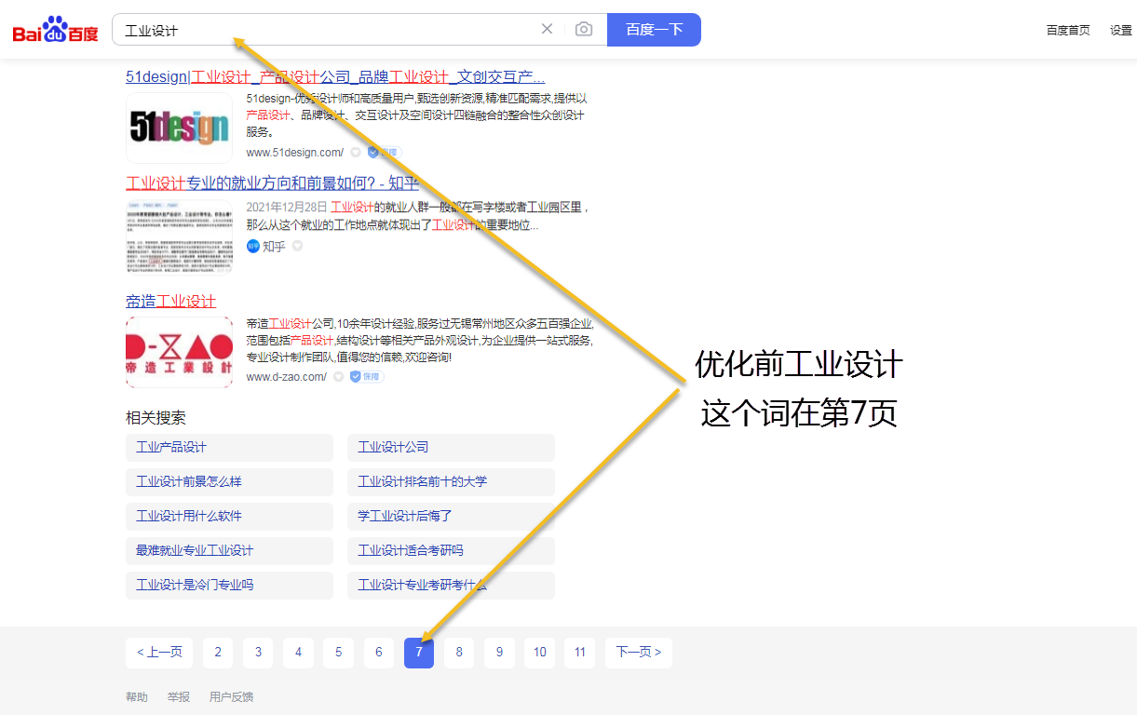Go to results page 11
Screen dimensions: 1137x715
click(x=580, y=653)
